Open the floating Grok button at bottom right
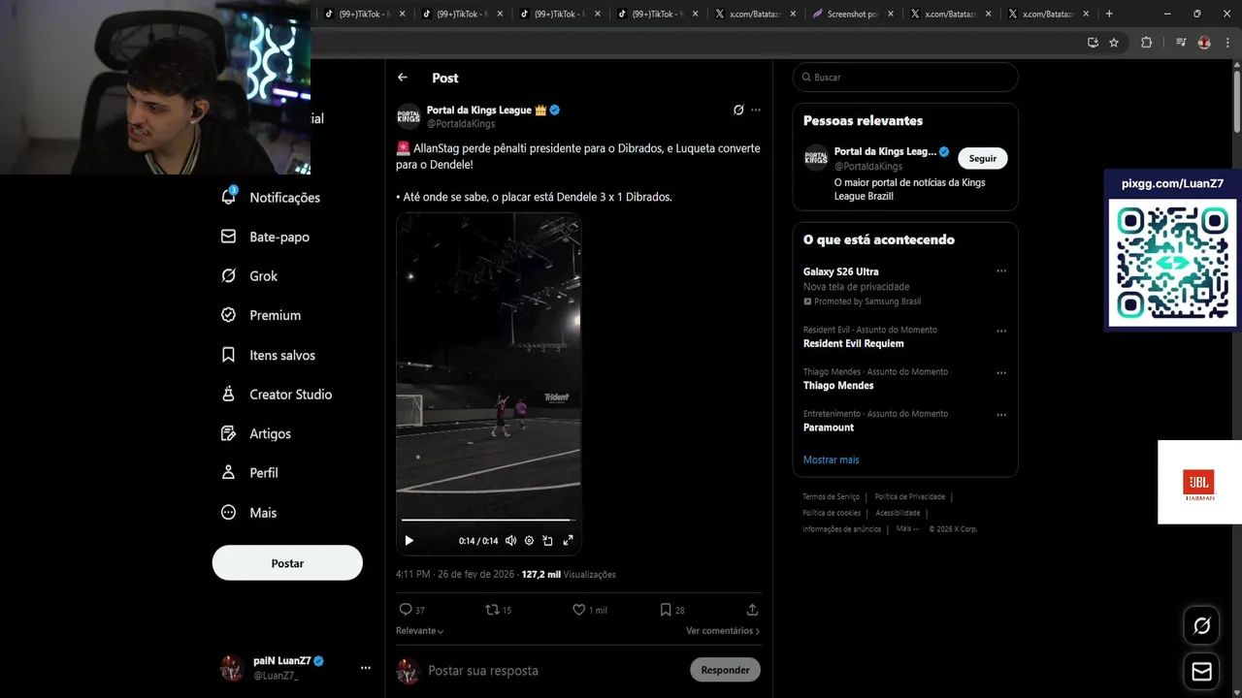1242x698 pixels. [1201, 626]
